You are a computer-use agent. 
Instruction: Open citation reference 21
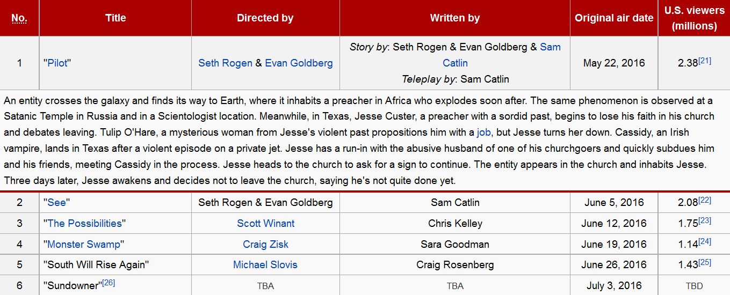click(705, 61)
